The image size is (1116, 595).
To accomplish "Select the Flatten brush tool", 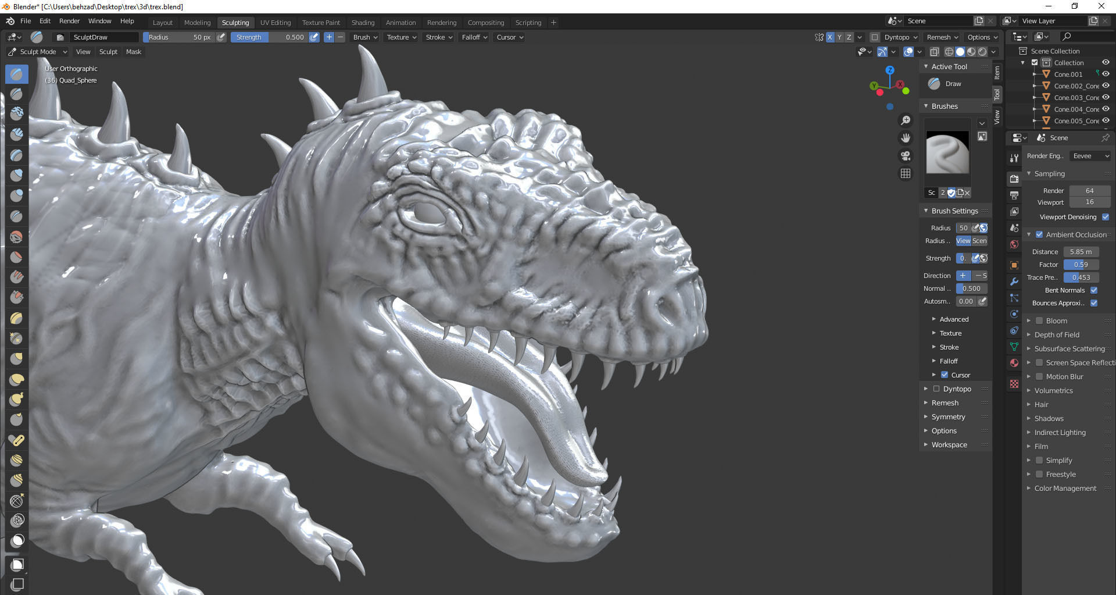I will click(17, 257).
